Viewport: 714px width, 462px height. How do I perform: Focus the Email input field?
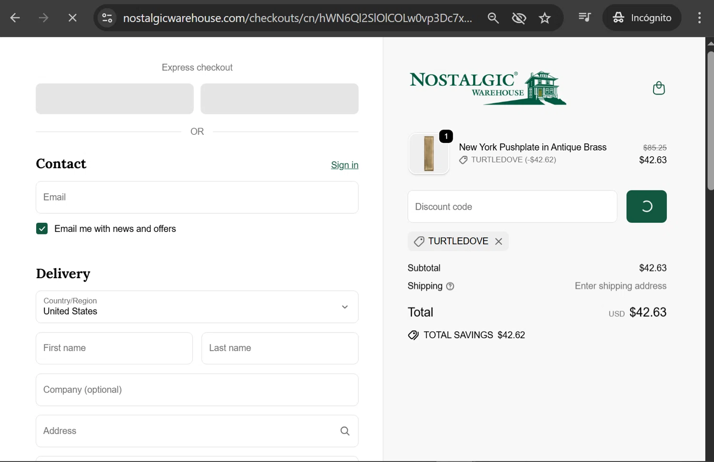pos(197,197)
